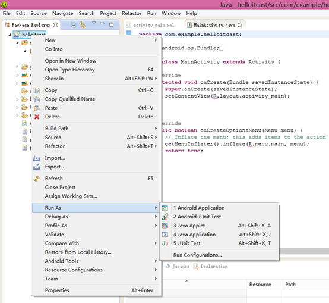Viewport: 329px width, 303px height.
Task: Maximize the Package Explorer view
Action: pos(112,24)
